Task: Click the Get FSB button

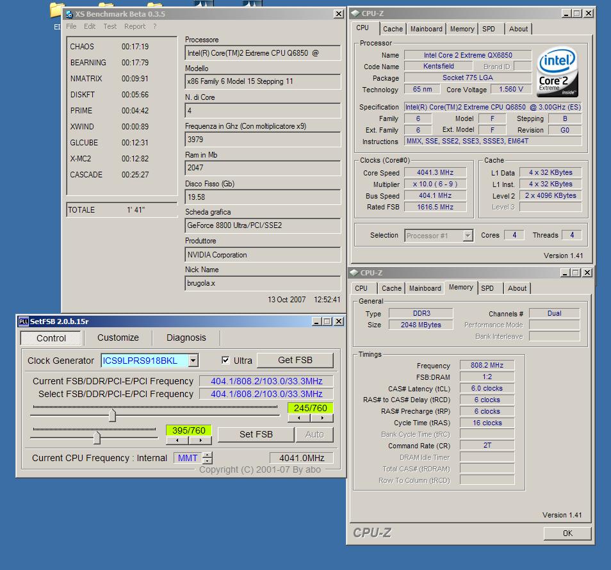Action: [295, 360]
